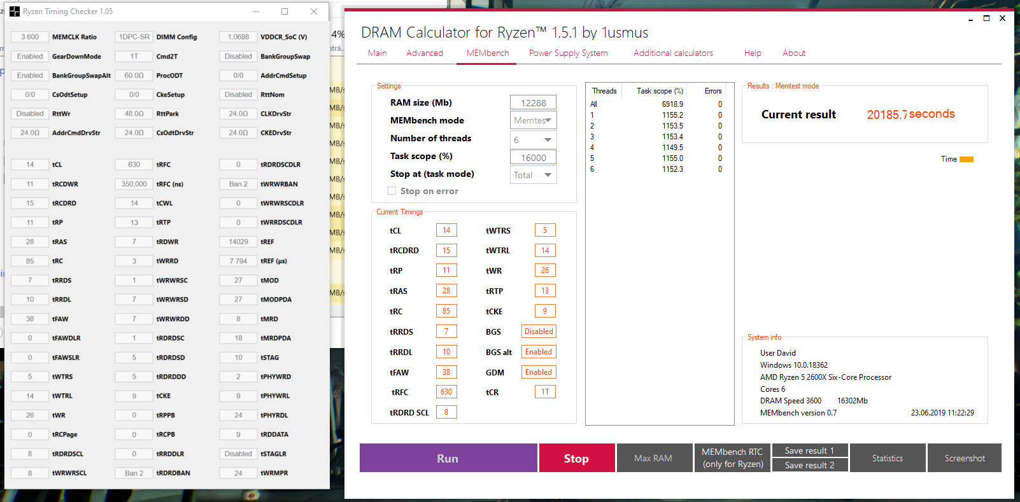Click the tCR 1T field

[x=545, y=392]
